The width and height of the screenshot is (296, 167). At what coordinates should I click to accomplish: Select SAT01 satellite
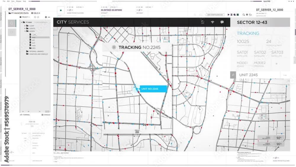click(242, 53)
